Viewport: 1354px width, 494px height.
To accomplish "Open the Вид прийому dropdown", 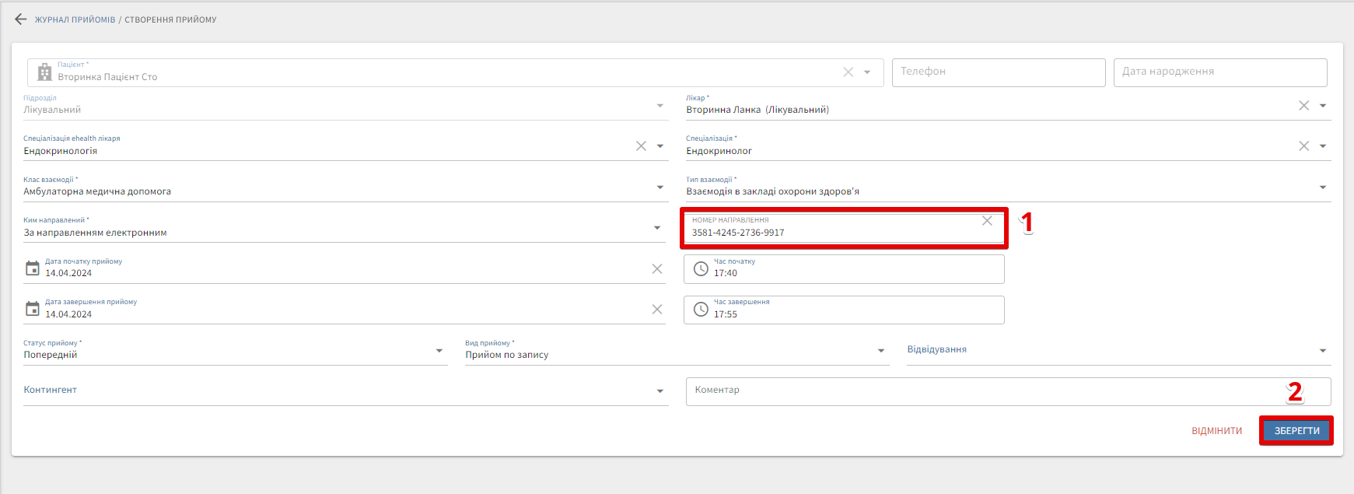I will pyautogui.click(x=881, y=351).
